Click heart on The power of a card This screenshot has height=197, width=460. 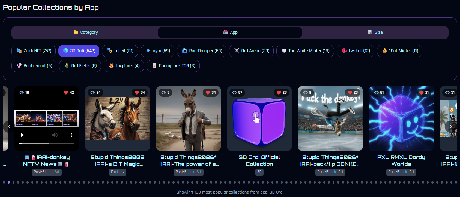[x=211, y=93]
